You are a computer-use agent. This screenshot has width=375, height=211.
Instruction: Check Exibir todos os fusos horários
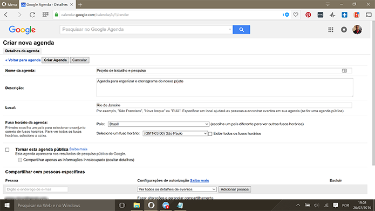pos(210,134)
